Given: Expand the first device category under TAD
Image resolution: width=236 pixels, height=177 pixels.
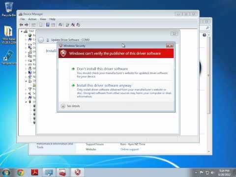Looking at the screenshot, I should pyautogui.click(x=26, y=35).
